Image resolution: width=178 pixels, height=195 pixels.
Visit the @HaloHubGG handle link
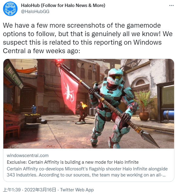[35, 12]
